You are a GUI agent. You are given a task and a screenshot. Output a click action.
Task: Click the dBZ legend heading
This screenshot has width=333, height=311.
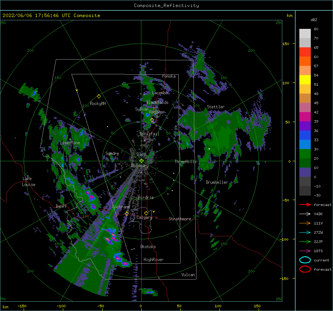coord(314,20)
